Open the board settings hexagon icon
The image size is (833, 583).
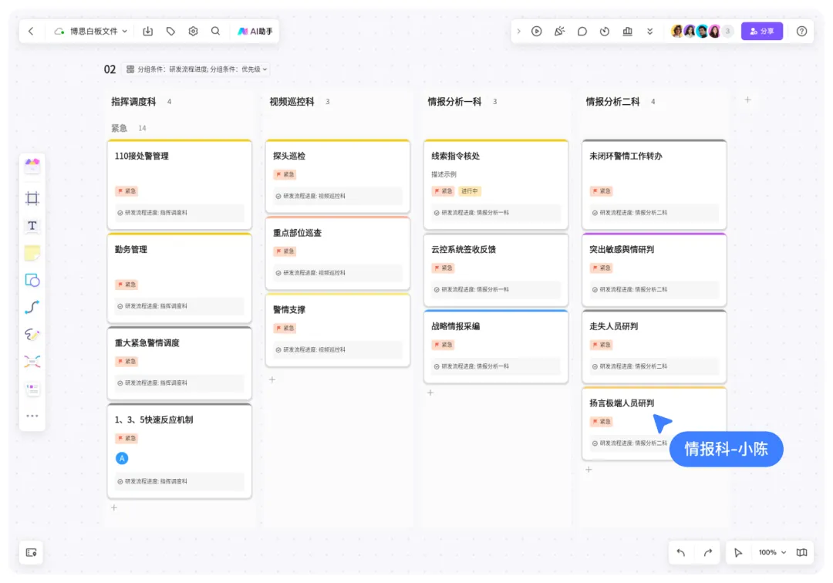tap(193, 32)
